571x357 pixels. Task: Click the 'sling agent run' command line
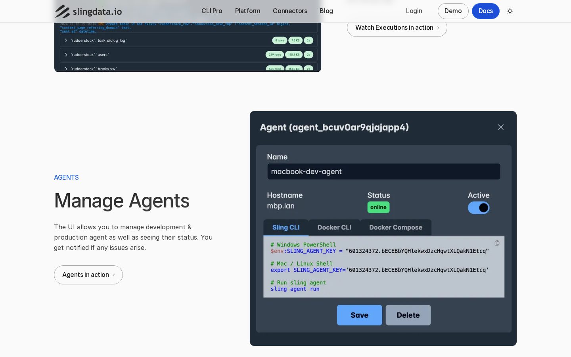(295, 289)
